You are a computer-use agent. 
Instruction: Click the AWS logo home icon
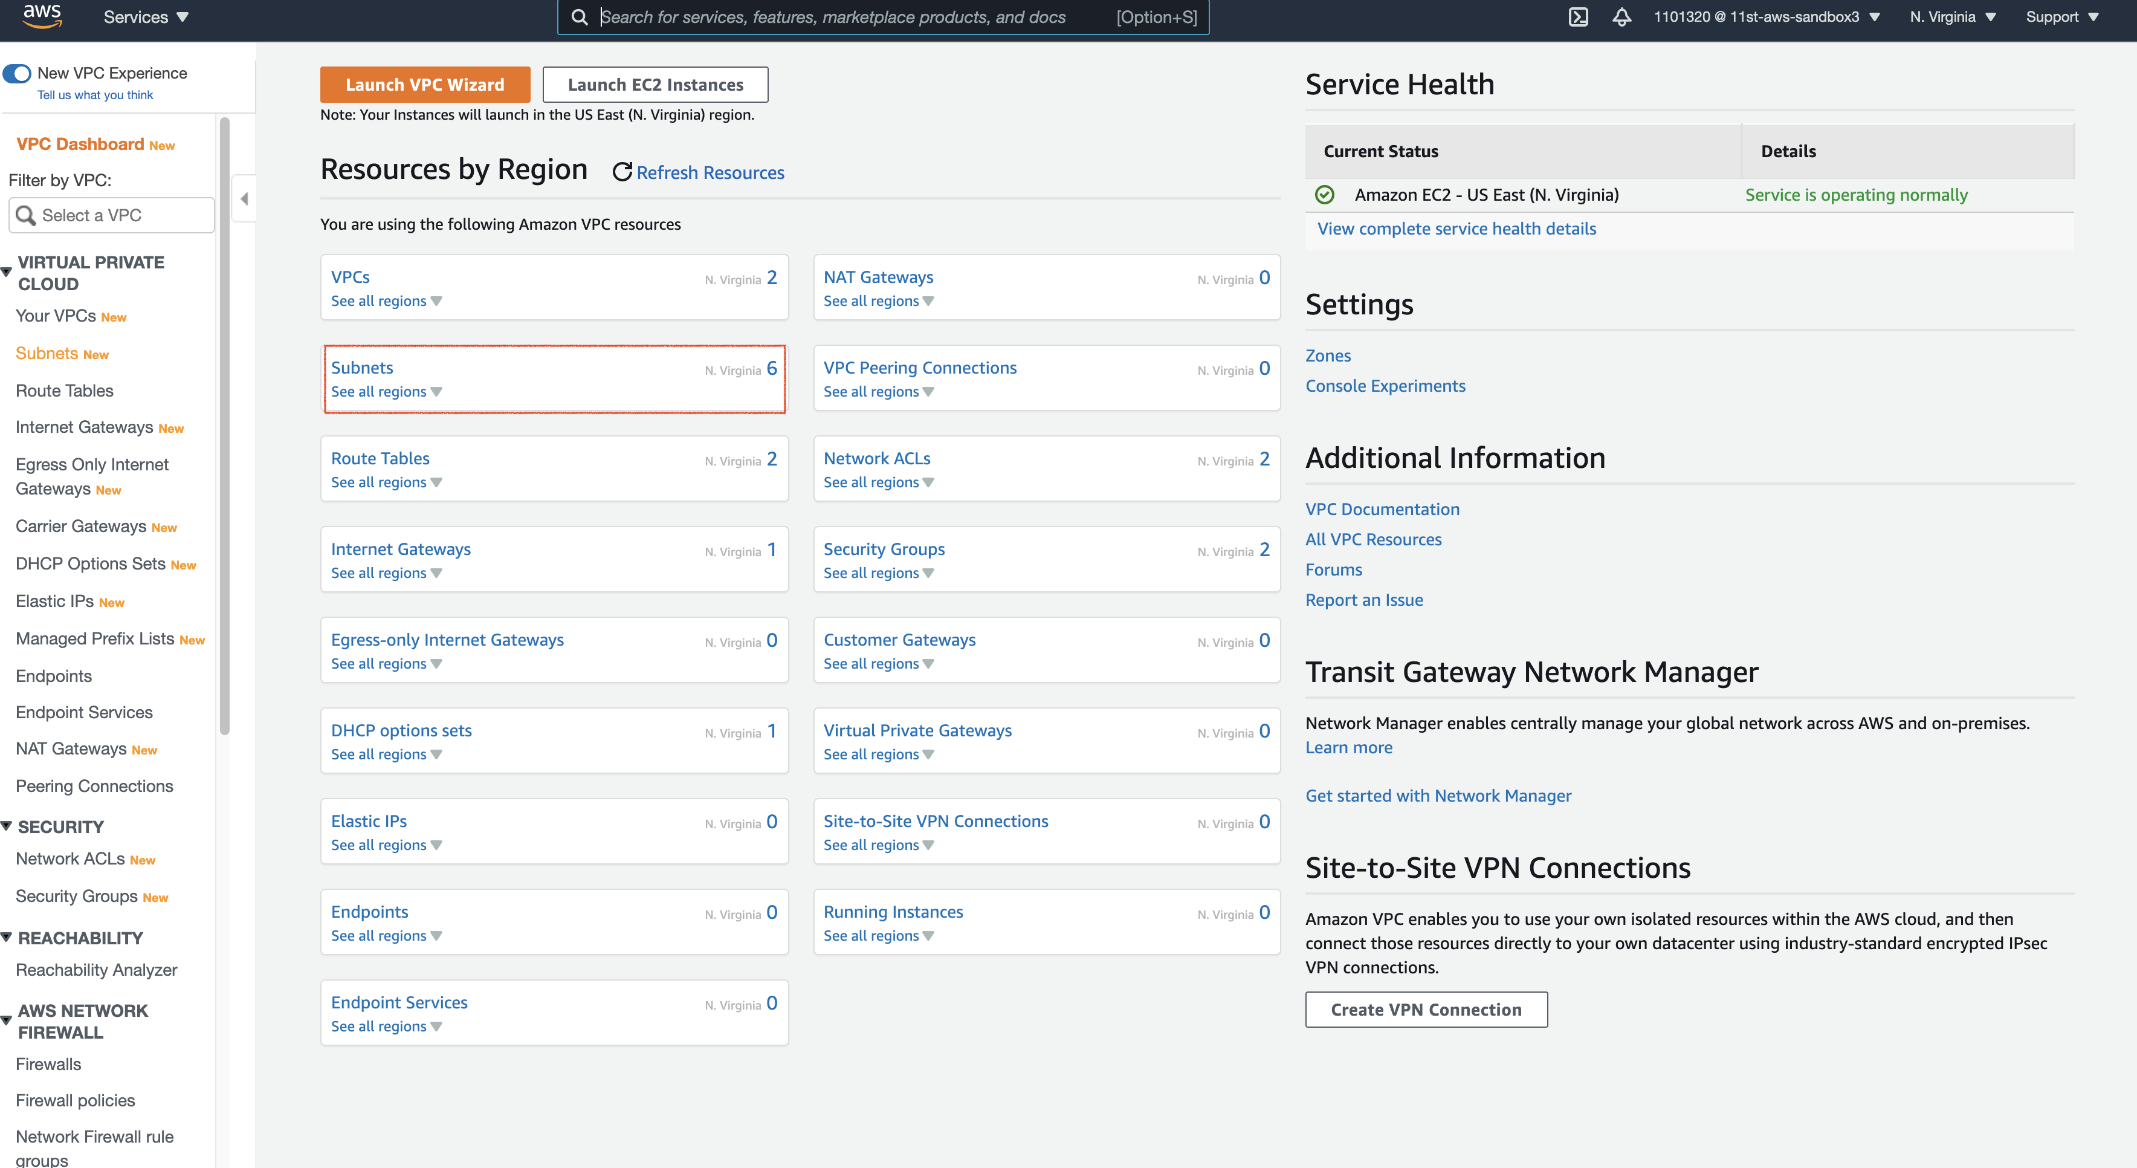click(x=42, y=16)
